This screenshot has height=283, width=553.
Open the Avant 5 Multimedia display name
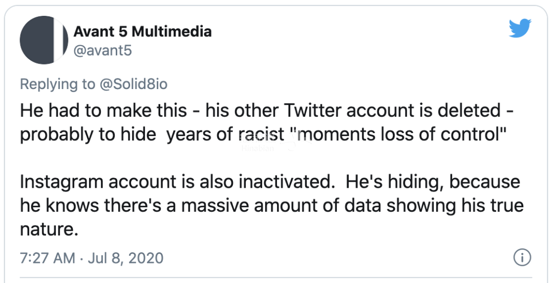click(x=142, y=32)
